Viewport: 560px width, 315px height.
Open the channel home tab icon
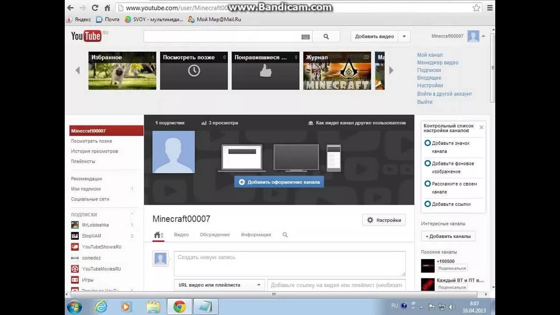pyautogui.click(x=158, y=235)
